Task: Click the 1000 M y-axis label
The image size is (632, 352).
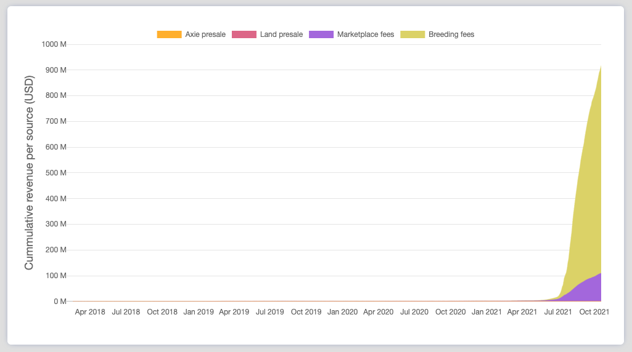Action: (x=54, y=44)
